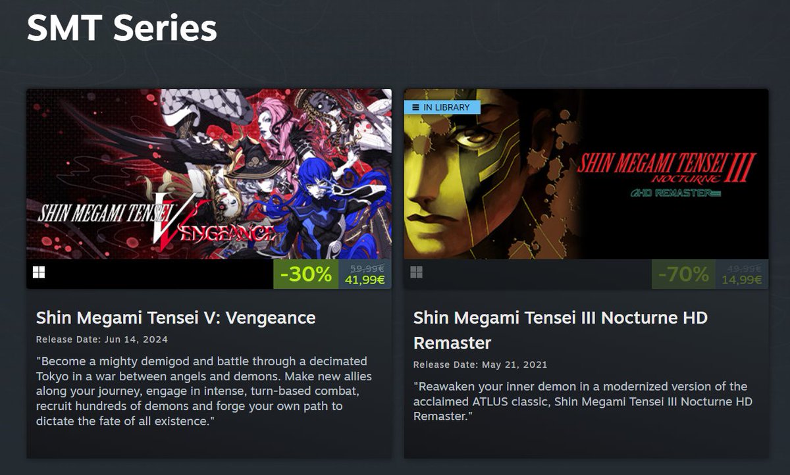
Task: Click Windows icon under Nocturne HD Remaster
Action: (416, 272)
